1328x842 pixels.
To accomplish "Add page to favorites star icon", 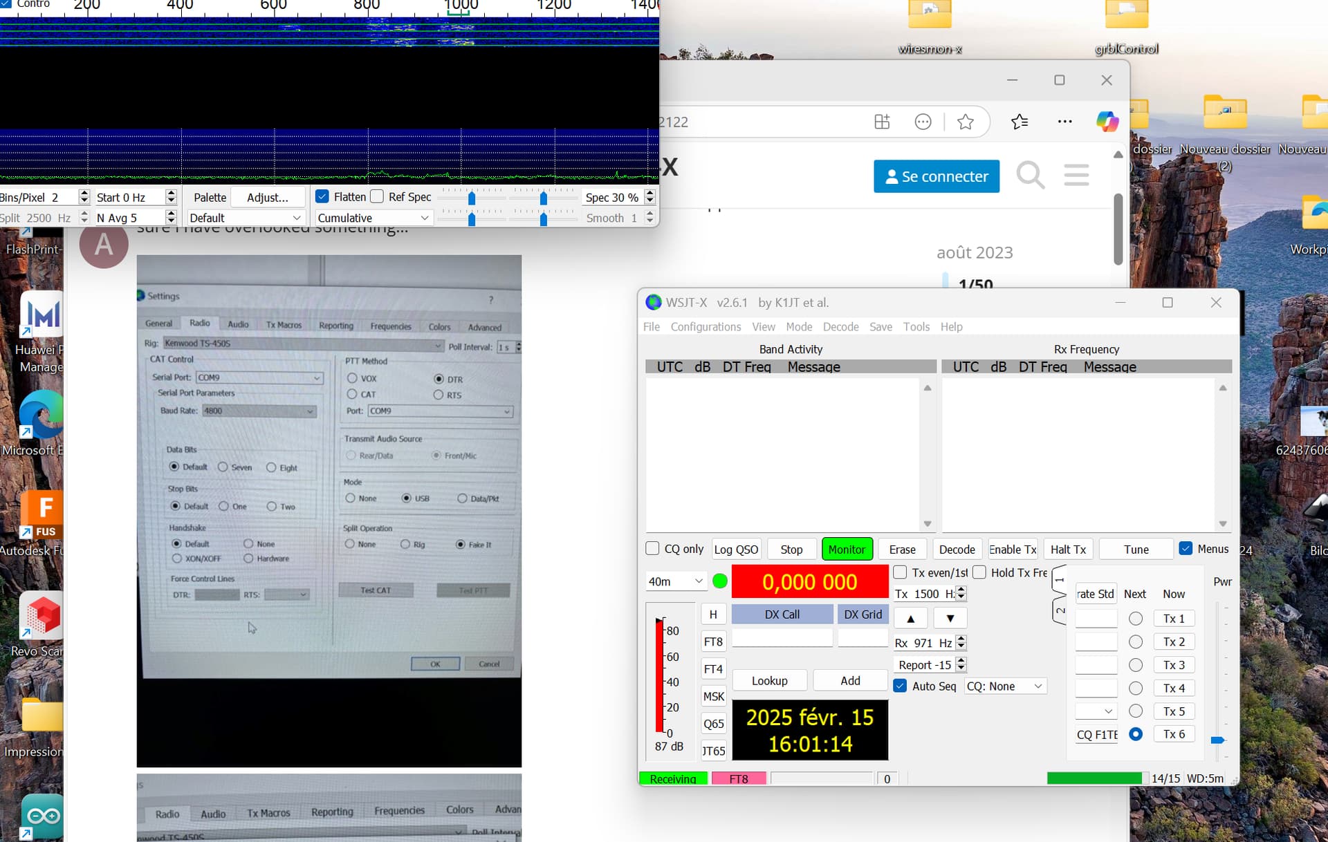I will tap(966, 122).
